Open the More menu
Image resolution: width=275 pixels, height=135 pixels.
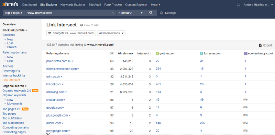[155, 5]
